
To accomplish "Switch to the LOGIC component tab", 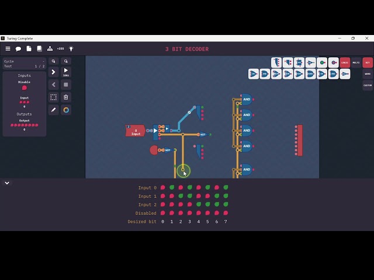I will coord(345,62).
